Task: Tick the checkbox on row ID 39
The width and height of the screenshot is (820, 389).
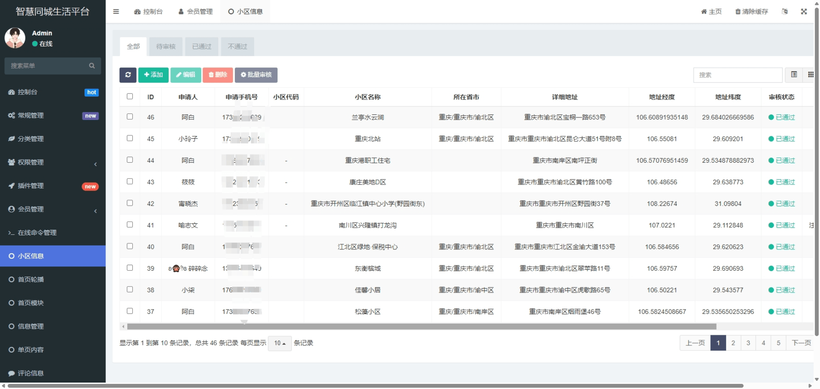Action: tap(130, 268)
